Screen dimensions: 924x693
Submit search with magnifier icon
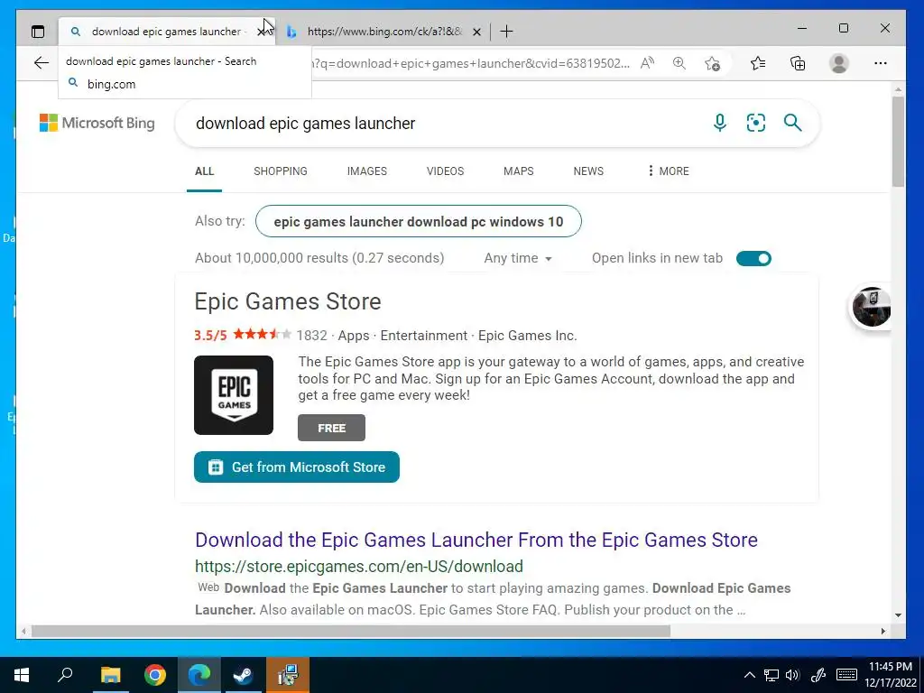click(x=792, y=123)
